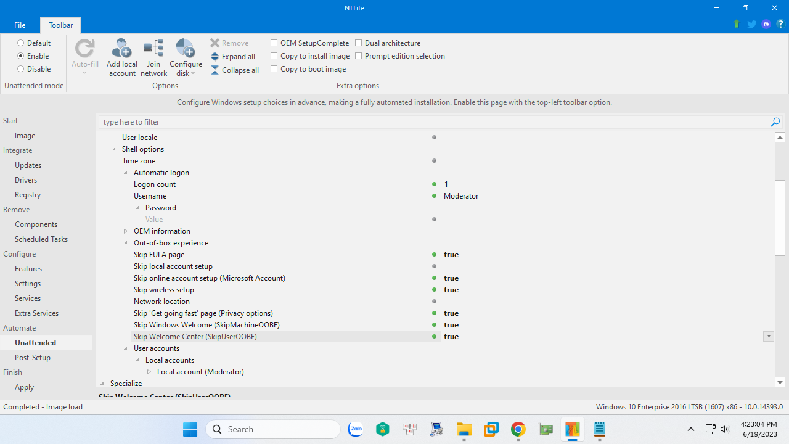Click the 'type here to filter' field
The width and height of the screenshot is (789, 444).
[x=435, y=122]
